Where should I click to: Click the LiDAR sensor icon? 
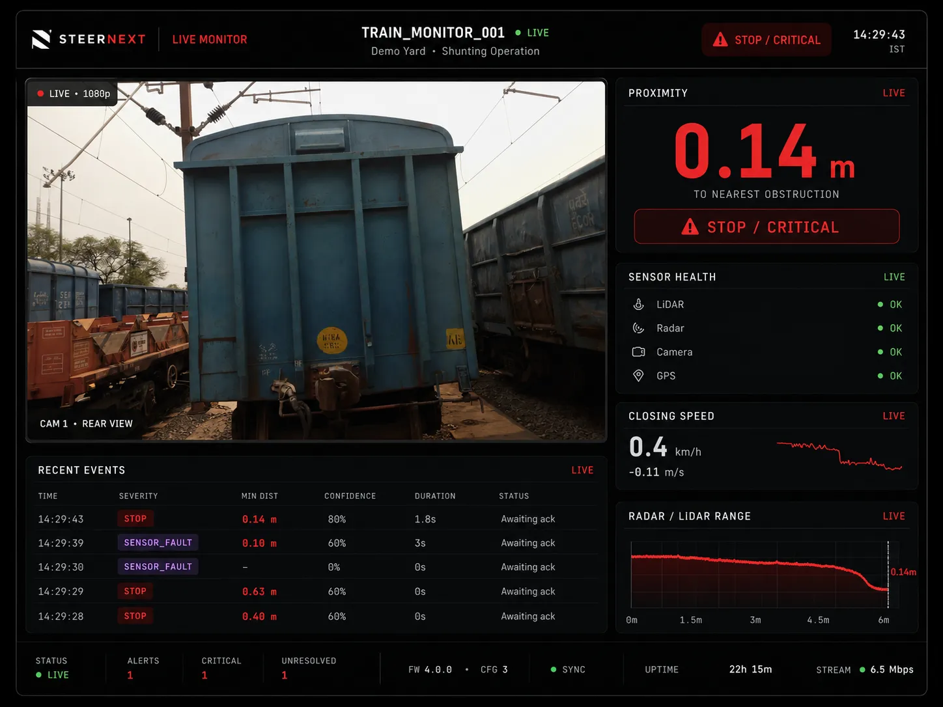(x=639, y=304)
